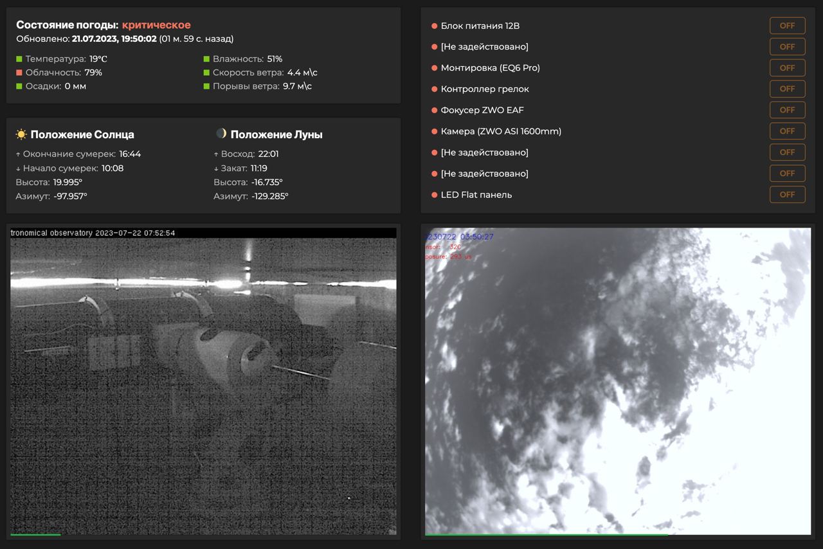823x549 pixels.
Task: Click twilight end time 16:44
Action: click(x=130, y=154)
